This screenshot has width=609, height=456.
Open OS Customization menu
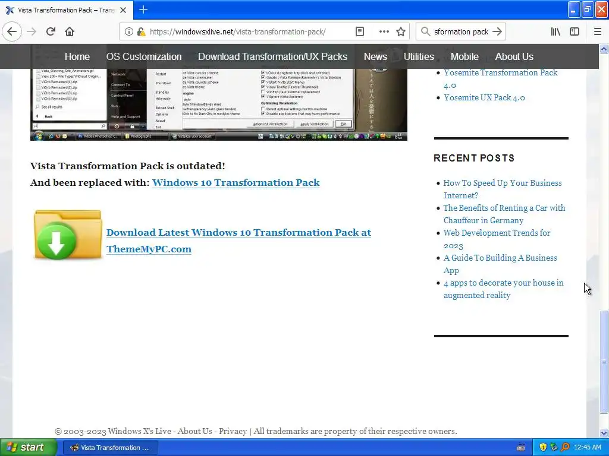(144, 56)
